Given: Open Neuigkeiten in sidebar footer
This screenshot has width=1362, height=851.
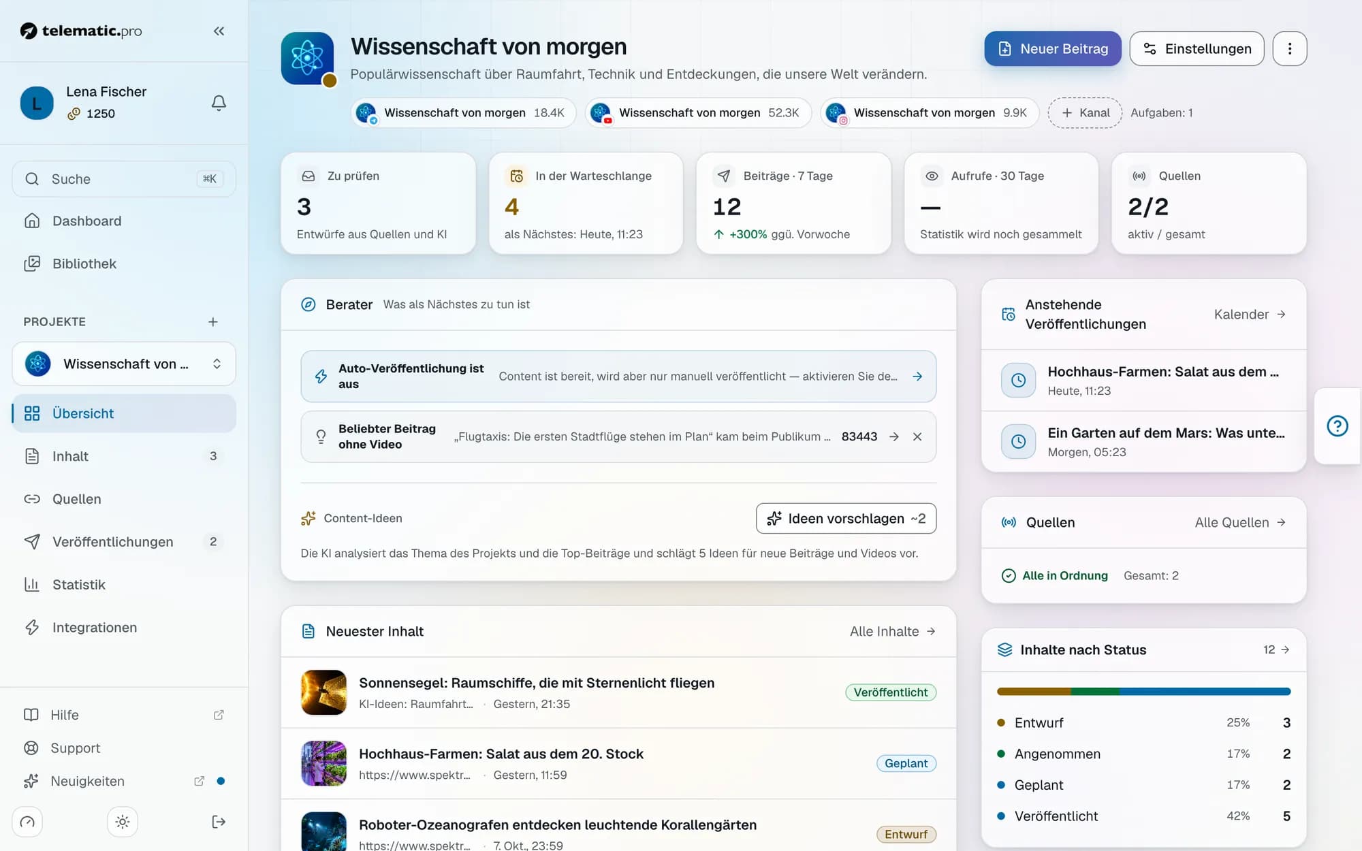Looking at the screenshot, I should point(124,781).
